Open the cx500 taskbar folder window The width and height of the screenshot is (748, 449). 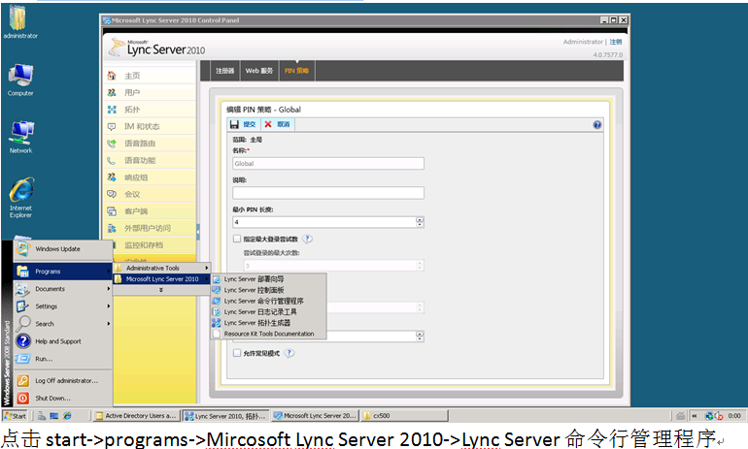(403, 416)
